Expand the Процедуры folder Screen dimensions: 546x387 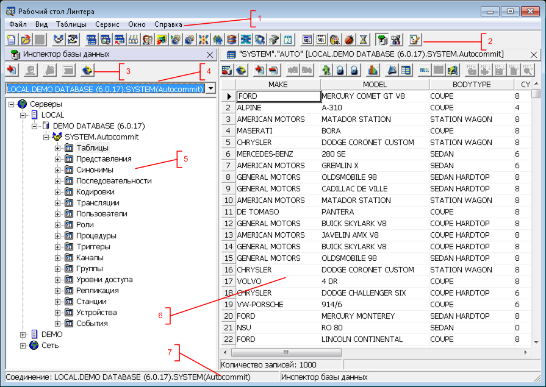click(57, 236)
